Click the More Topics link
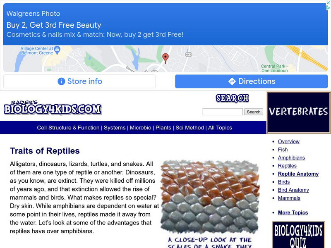The width and height of the screenshot is (331, 248). tap(293, 212)
